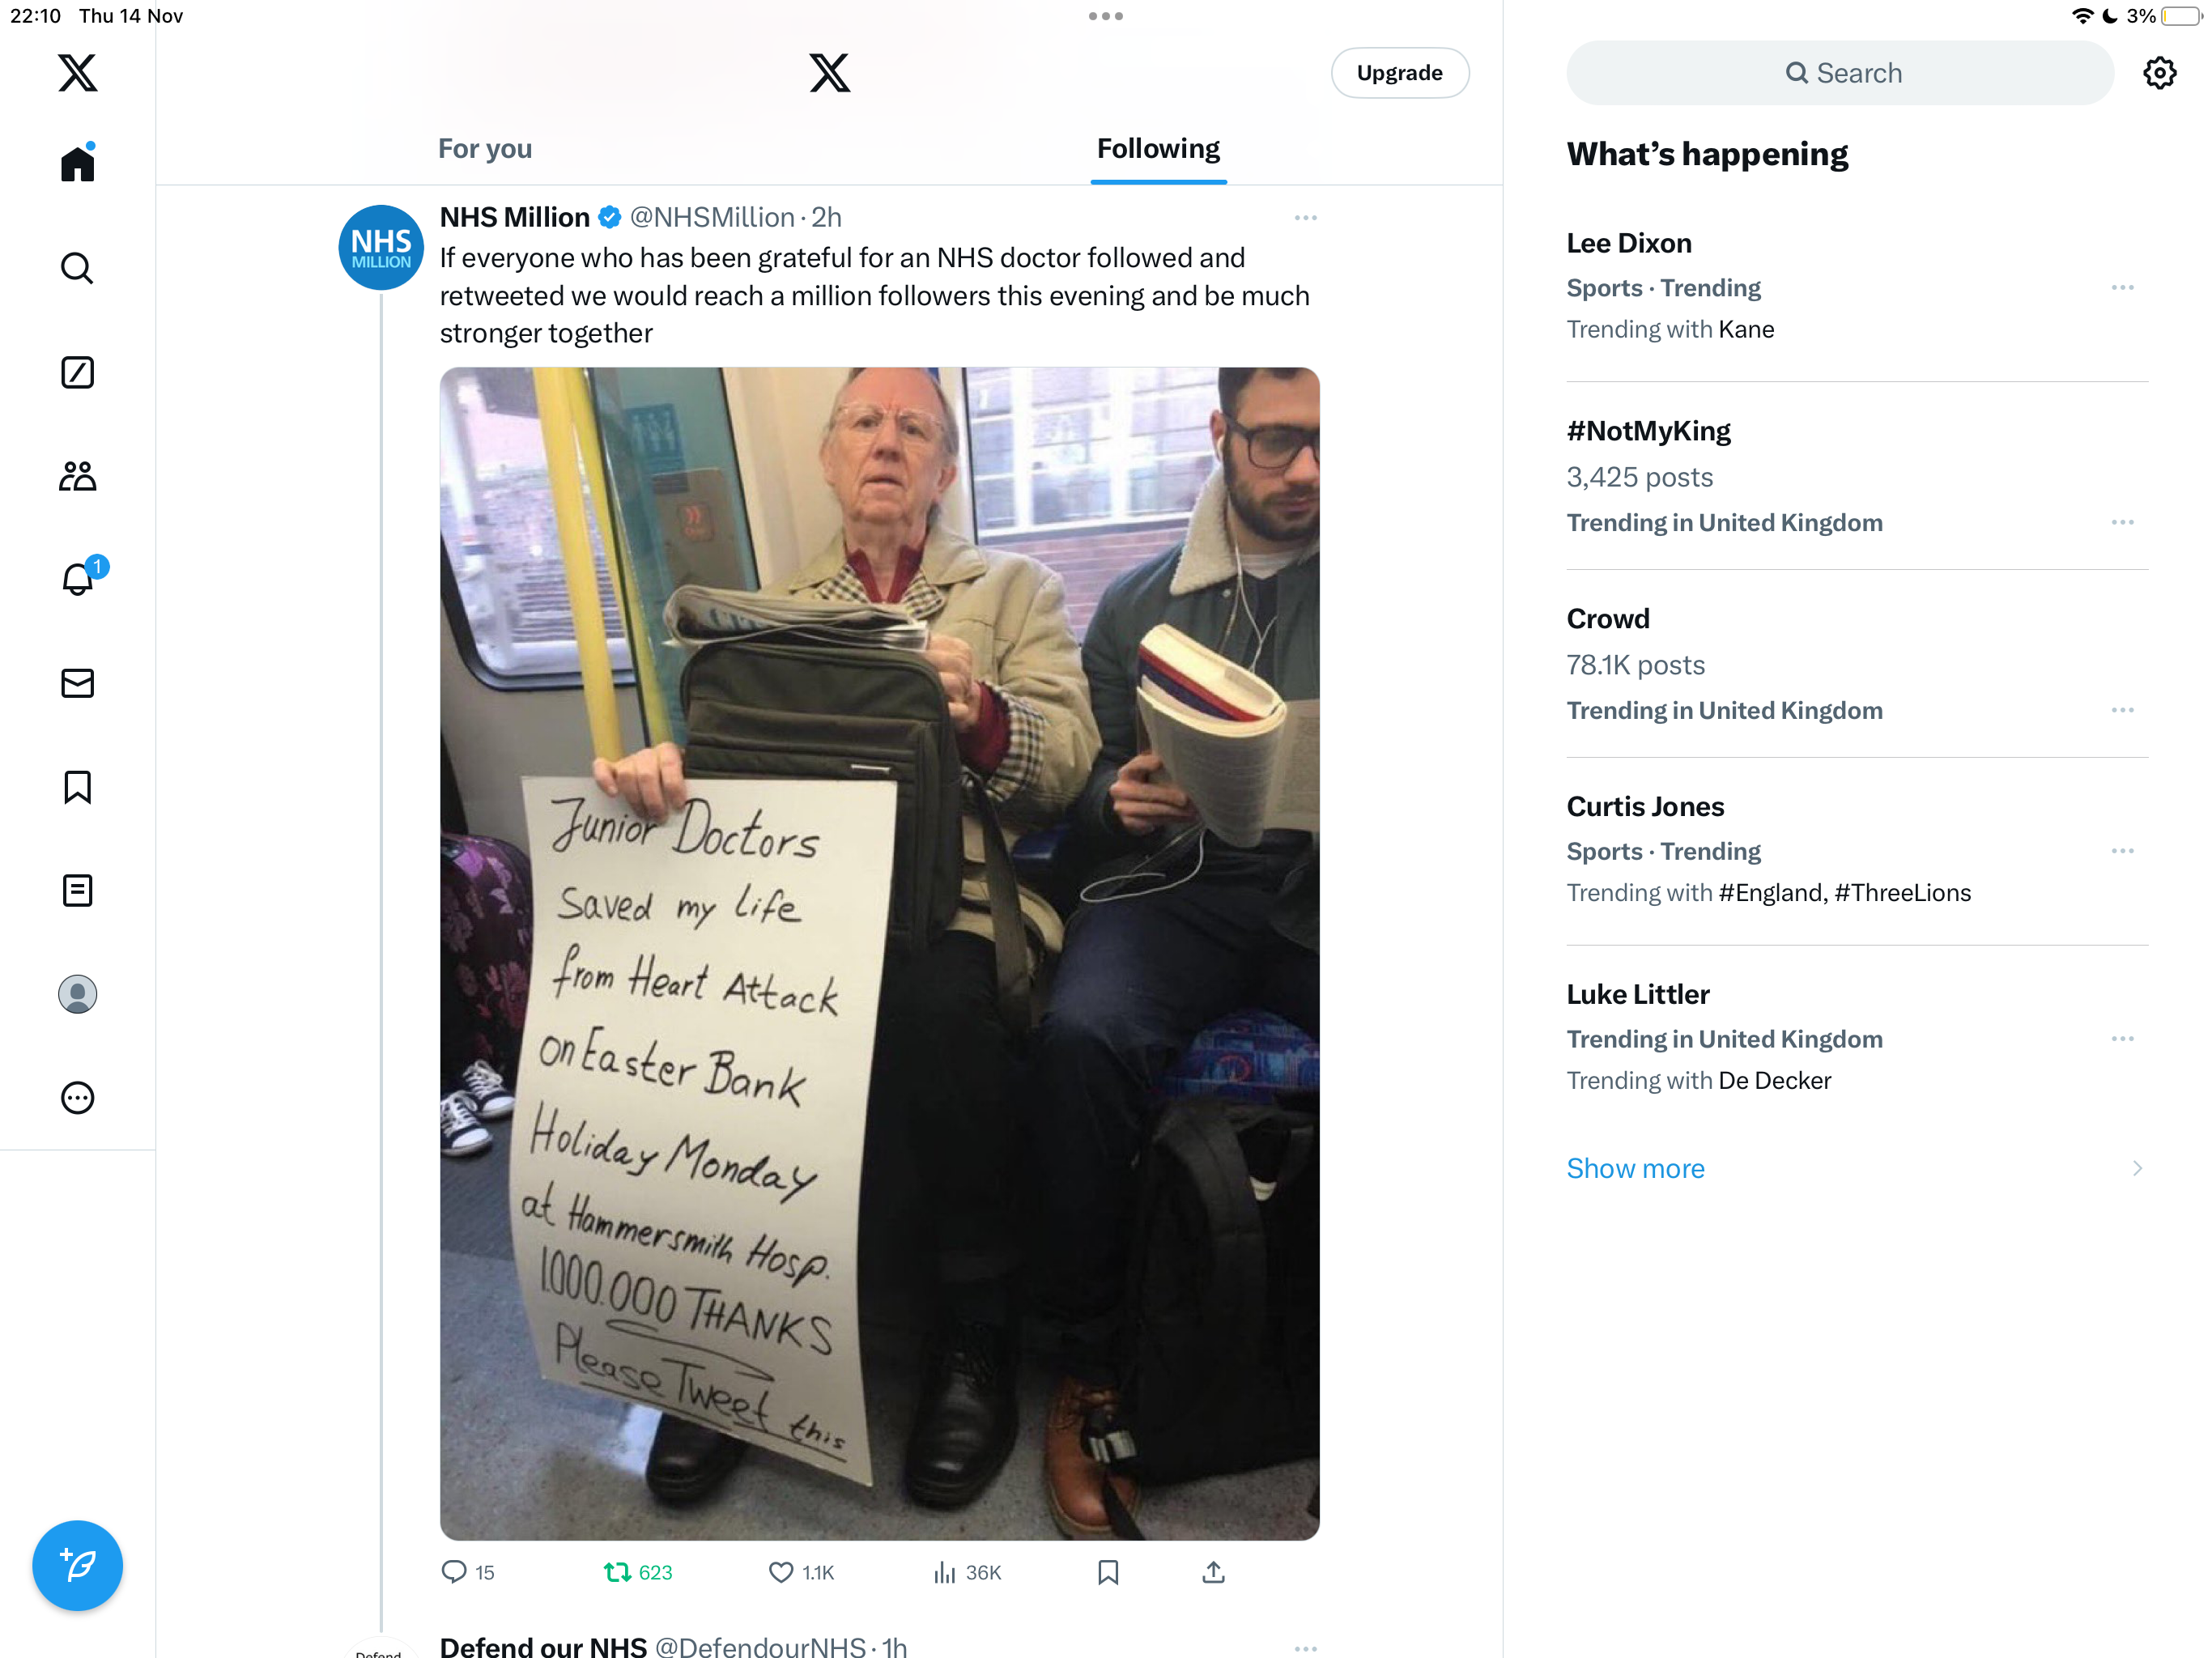Open Messages envelope icon
The height and width of the screenshot is (1658, 2212).
[78, 683]
